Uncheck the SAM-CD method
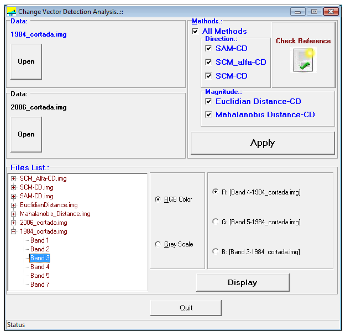The width and height of the screenshot is (346, 335). [208, 48]
